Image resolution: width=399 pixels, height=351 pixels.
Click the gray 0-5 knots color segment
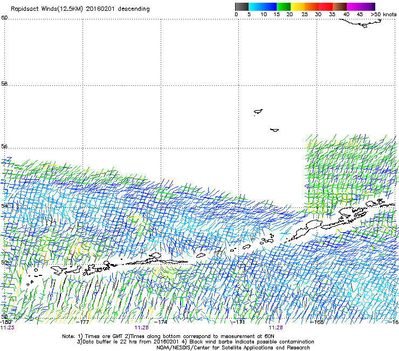click(242, 6)
